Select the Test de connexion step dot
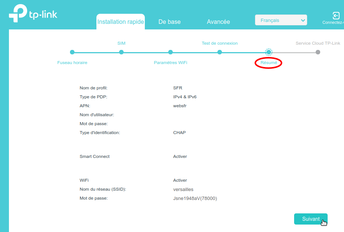 220,52
